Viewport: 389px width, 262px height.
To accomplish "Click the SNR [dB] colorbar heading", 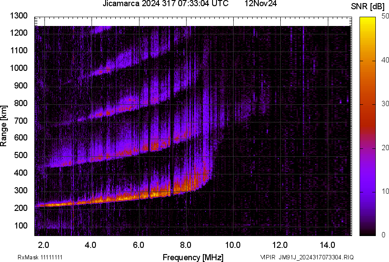I will click(x=367, y=7).
